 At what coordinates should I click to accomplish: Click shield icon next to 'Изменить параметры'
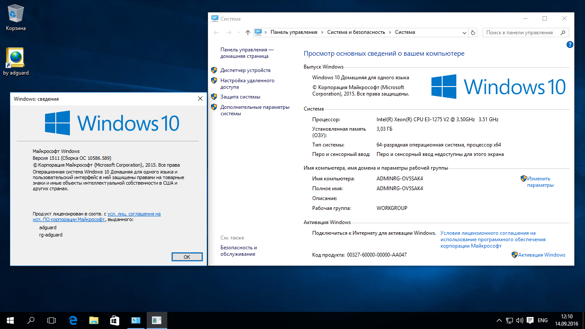pos(523,178)
